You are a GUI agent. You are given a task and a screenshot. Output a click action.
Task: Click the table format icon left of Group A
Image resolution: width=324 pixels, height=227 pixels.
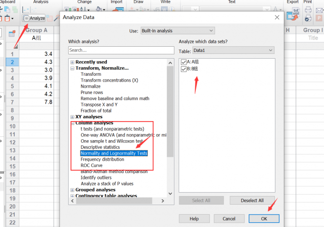click(x=12, y=33)
